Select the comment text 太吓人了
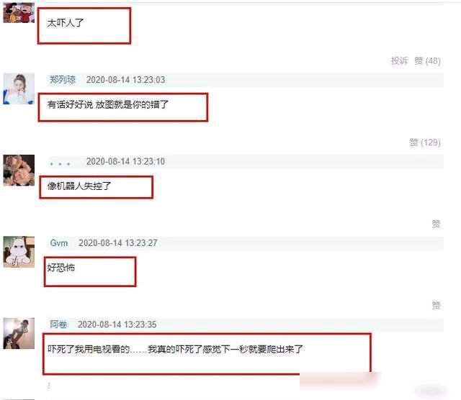Screen dimensions: 461x400 pyautogui.click(x=66, y=22)
